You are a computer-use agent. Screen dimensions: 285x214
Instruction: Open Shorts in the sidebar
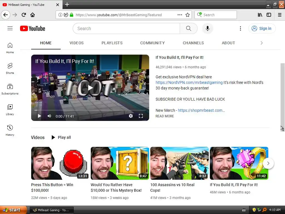coord(10,69)
